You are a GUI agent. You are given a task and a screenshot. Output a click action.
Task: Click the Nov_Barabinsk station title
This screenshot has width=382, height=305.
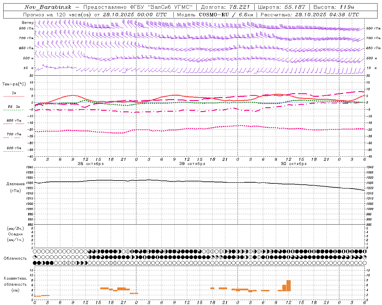[48, 7]
